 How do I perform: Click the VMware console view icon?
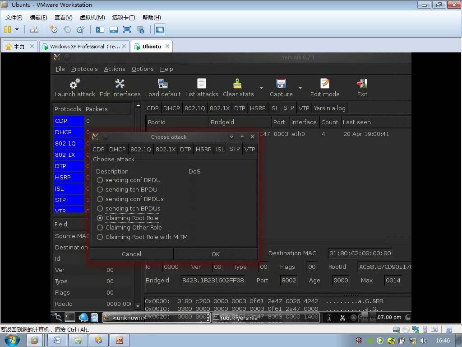pos(160,29)
